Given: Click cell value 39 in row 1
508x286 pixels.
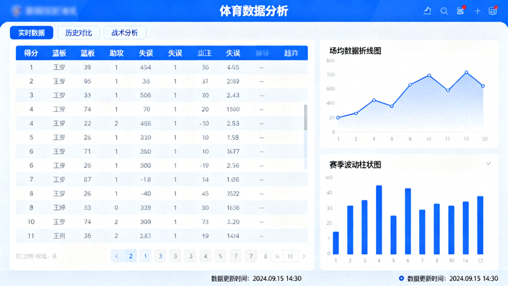Looking at the screenshot, I should (x=88, y=67).
